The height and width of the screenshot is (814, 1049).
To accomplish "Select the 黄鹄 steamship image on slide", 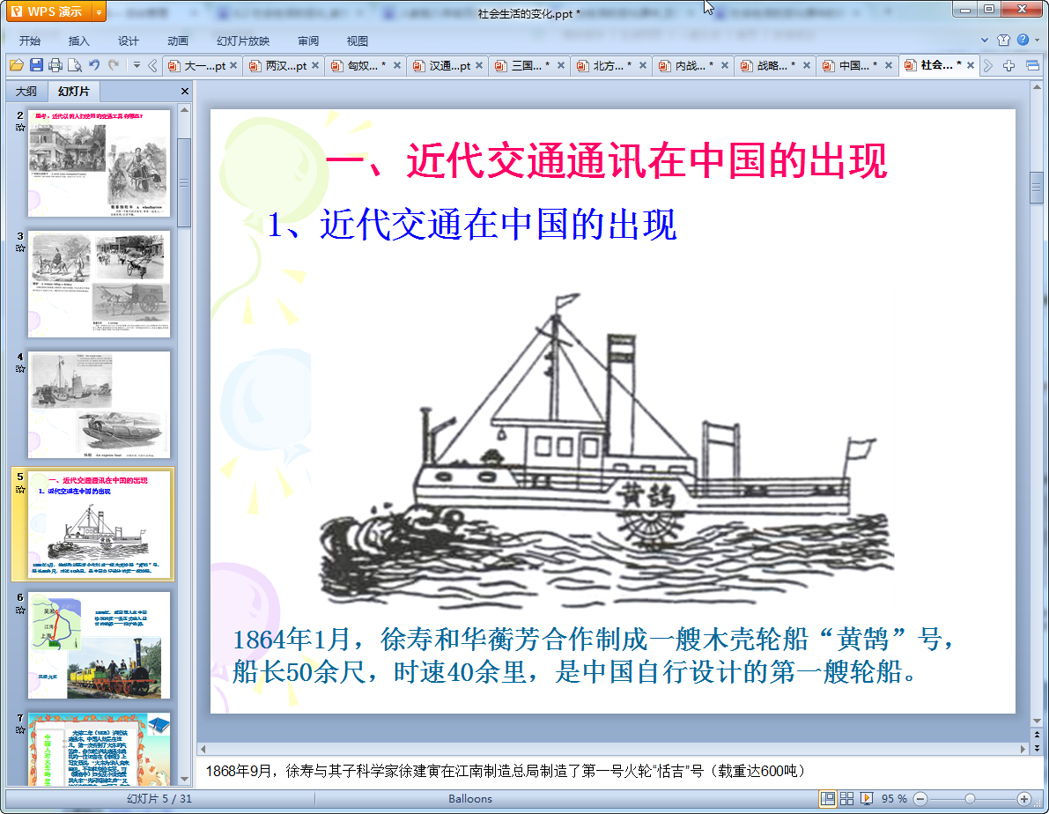I will [x=606, y=450].
